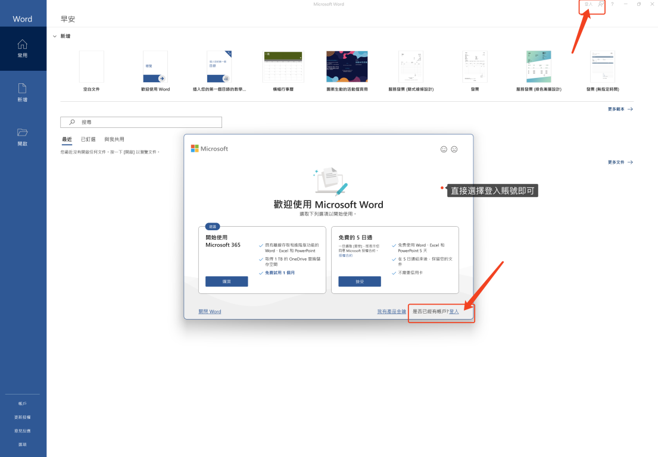The height and width of the screenshot is (457, 658).
Task: Click the person icon next to 登入 in title bar
Action: (x=601, y=4)
